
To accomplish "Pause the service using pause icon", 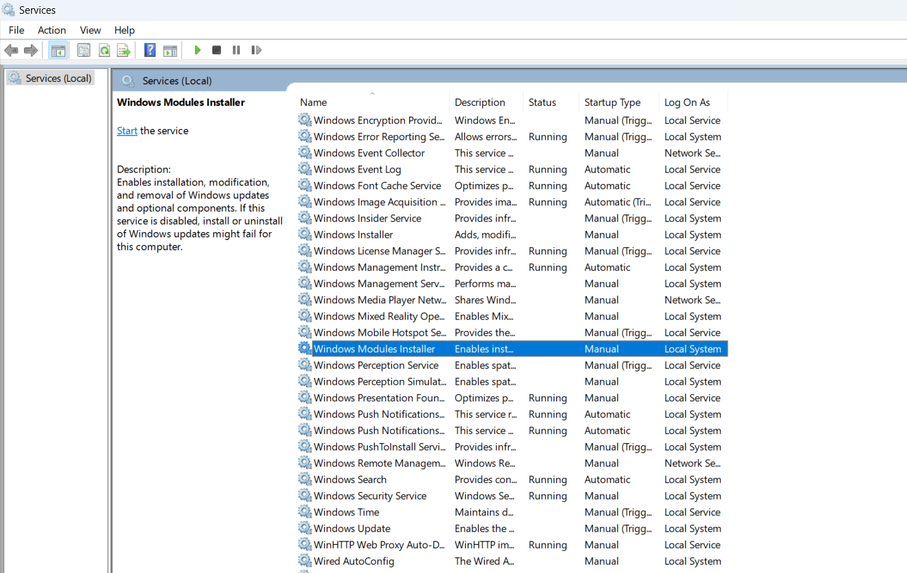I will click(237, 50).
